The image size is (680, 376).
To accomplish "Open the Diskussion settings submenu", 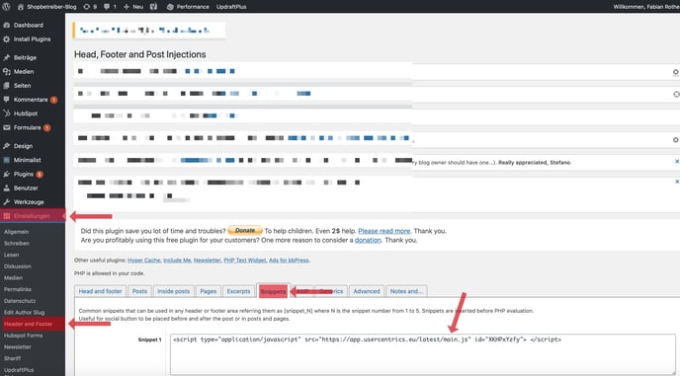I will tap(18, 266).
